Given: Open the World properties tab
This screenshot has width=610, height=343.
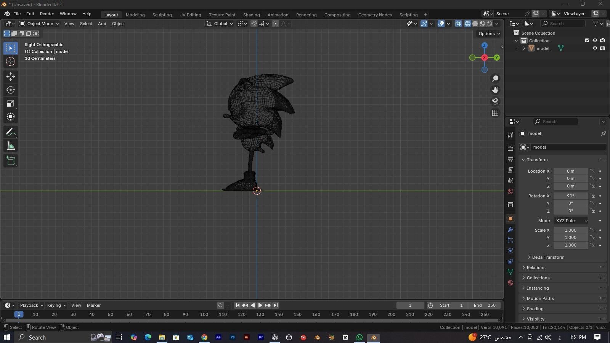Looking at the screenshot, I should click(510, 191).
